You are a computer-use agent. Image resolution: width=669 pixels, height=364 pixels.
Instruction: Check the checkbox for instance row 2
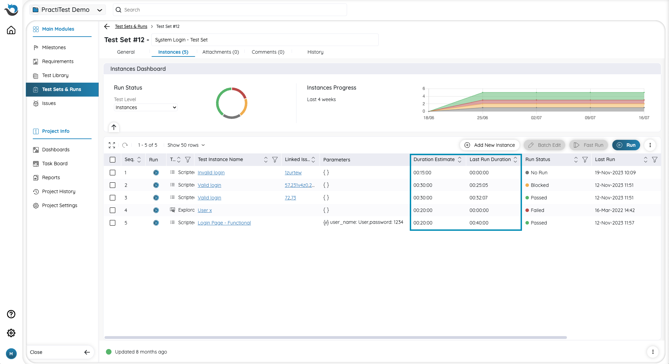pos(113,185)
